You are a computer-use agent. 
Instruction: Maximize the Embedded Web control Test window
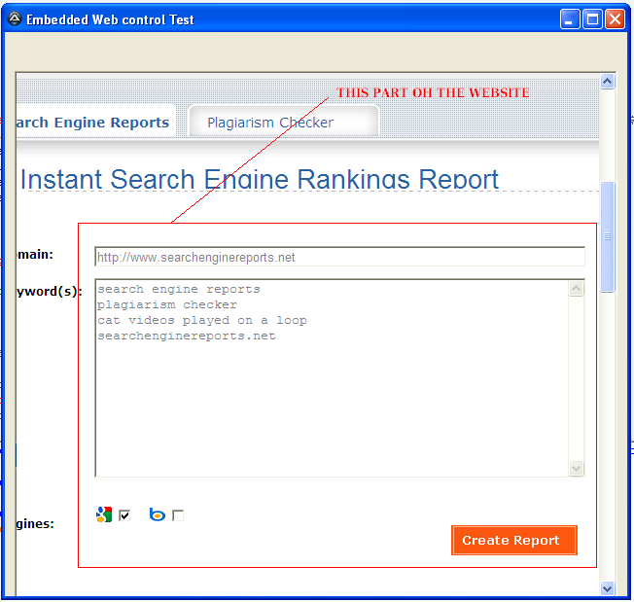pos(592,18)
